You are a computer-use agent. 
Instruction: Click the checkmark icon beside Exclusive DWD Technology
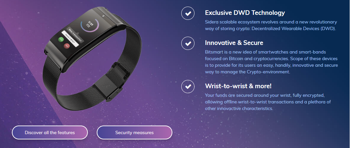pos(188,13)
